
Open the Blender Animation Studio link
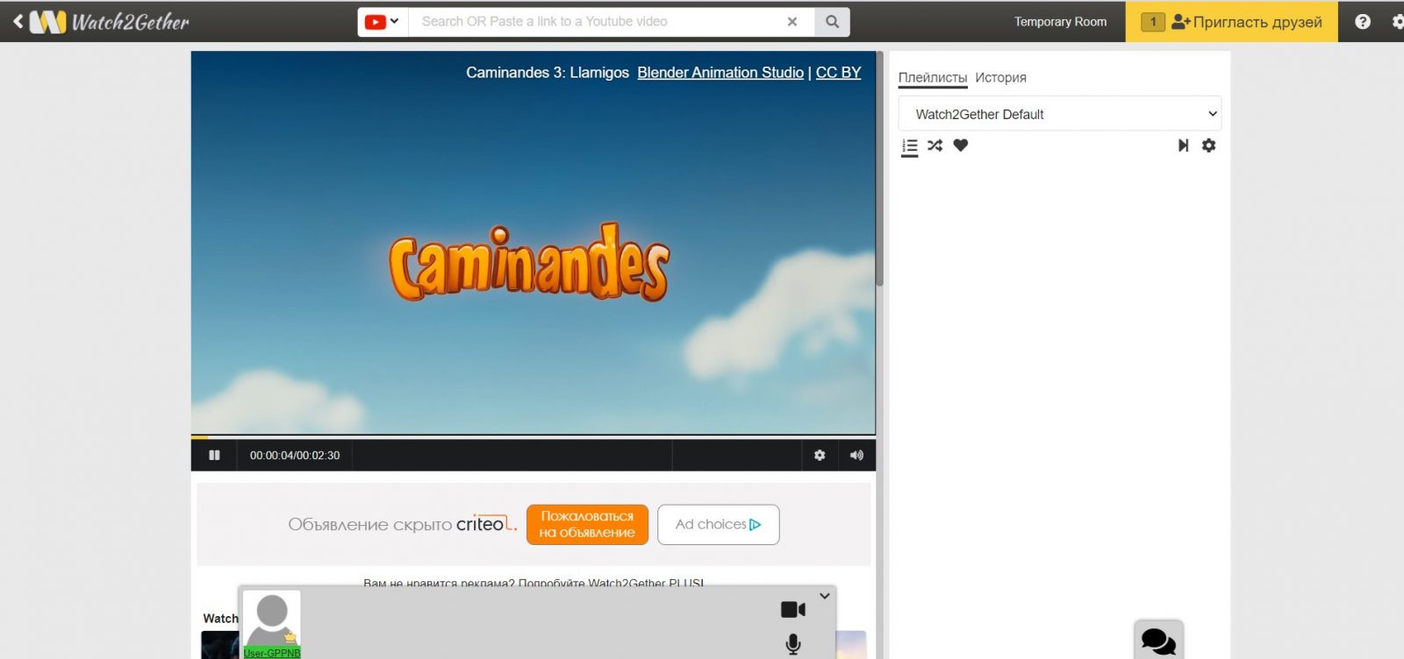coord(720,73)
